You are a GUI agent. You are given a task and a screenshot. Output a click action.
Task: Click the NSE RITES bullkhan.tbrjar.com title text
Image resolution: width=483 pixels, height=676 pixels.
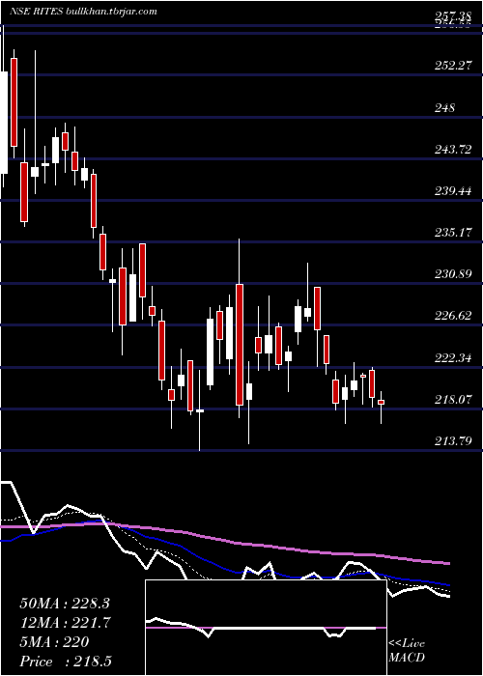(x=83, y=12)
